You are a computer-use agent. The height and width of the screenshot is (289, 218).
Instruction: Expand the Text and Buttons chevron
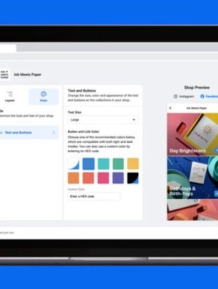[54, 133]
